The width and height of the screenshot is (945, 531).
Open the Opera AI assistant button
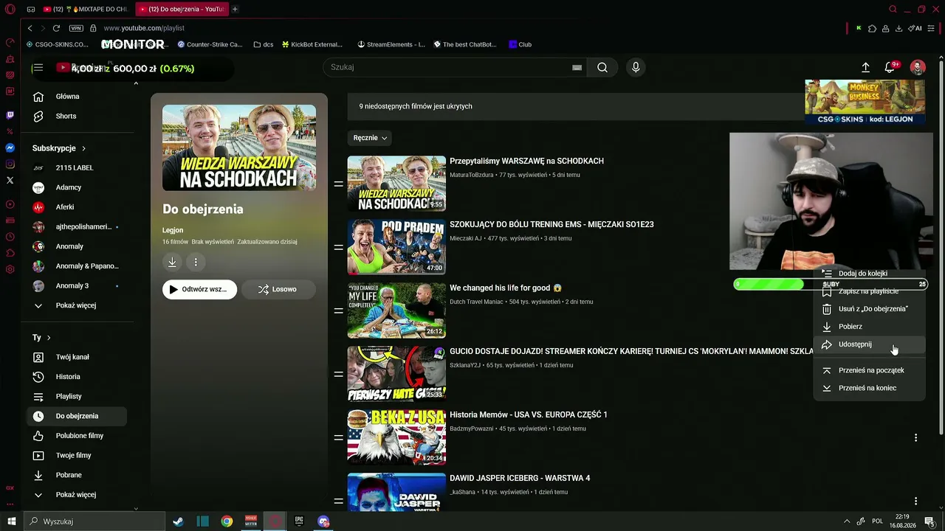(915, 28)
